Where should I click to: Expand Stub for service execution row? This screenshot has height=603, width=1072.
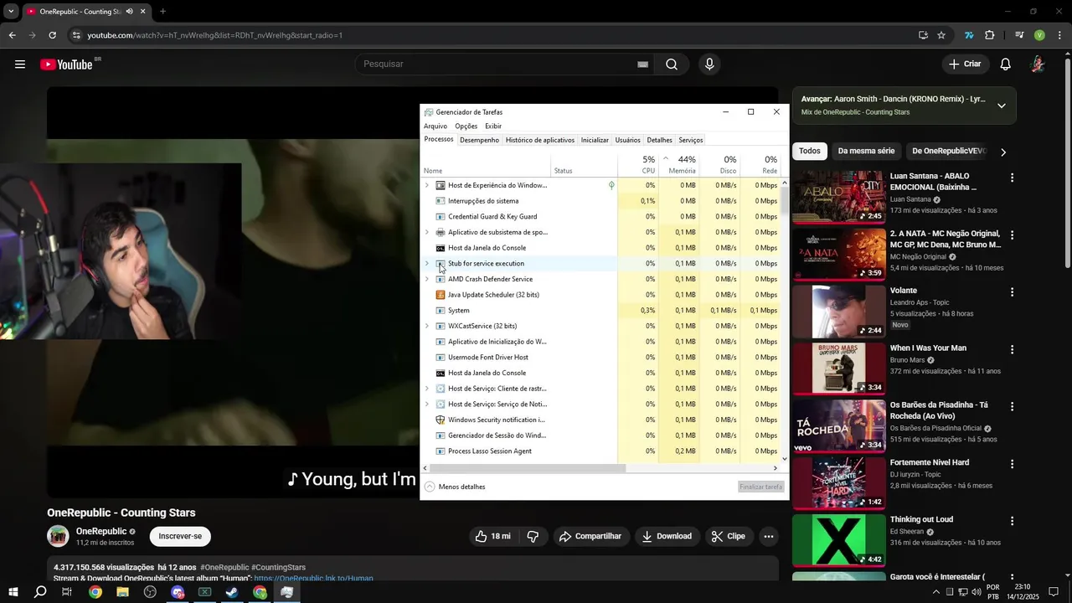click(426, 263)
